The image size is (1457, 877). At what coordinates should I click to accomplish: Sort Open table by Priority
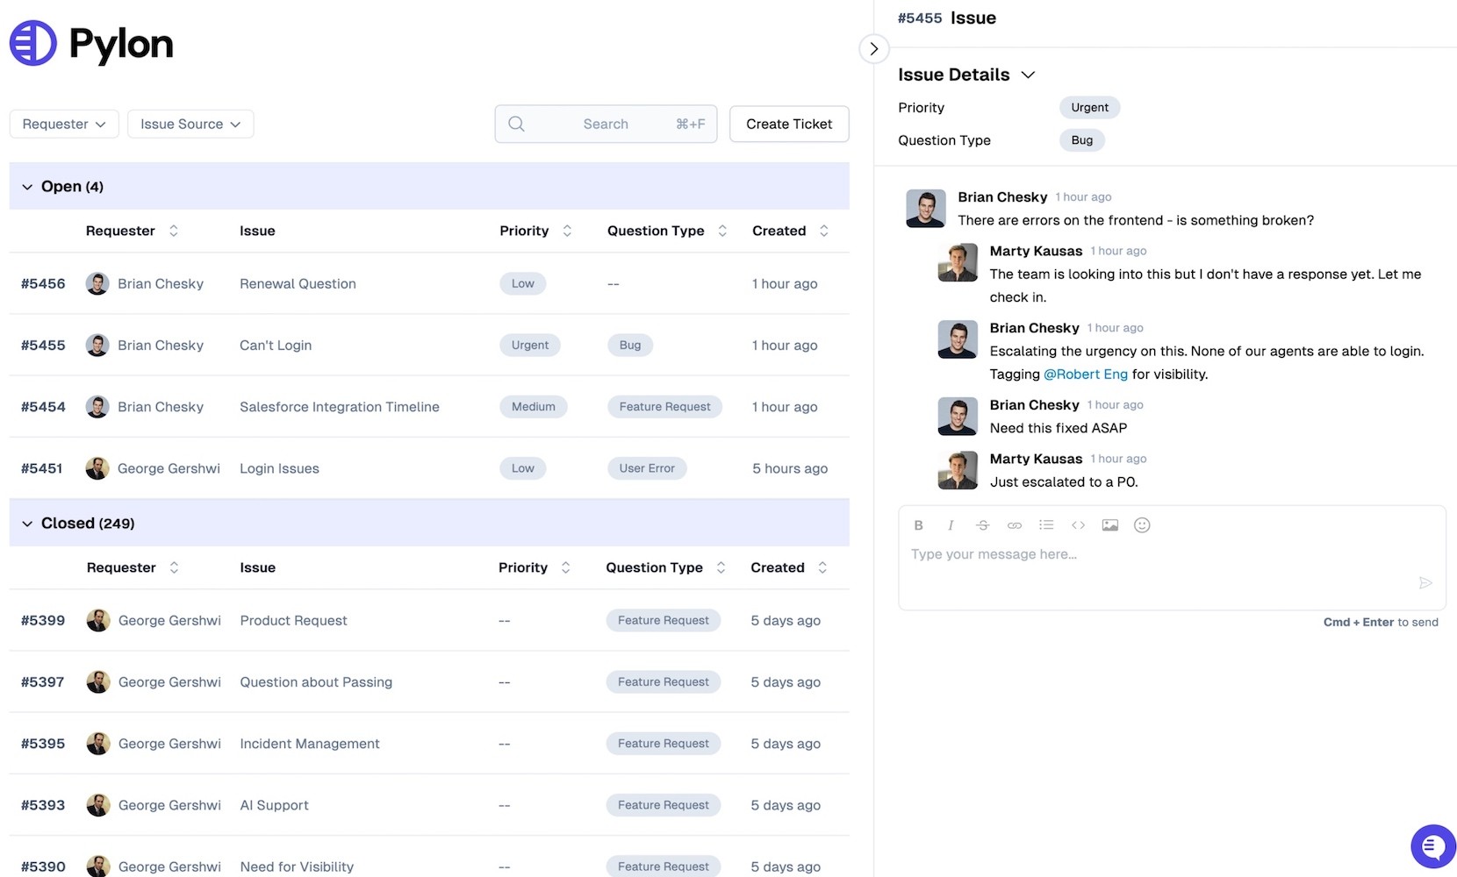[x=567, y=231]
